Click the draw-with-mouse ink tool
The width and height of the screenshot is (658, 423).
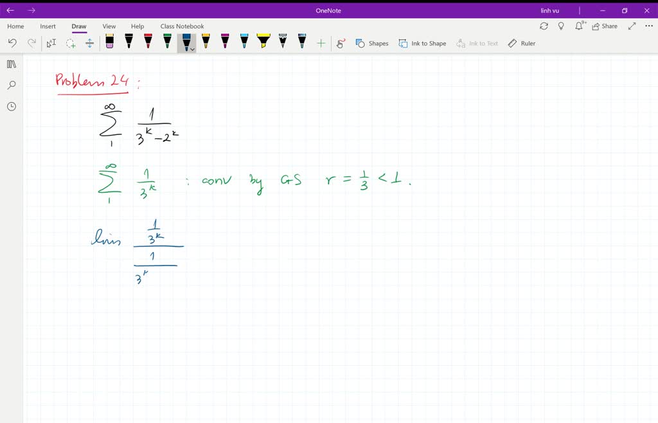tap(341, 42)
